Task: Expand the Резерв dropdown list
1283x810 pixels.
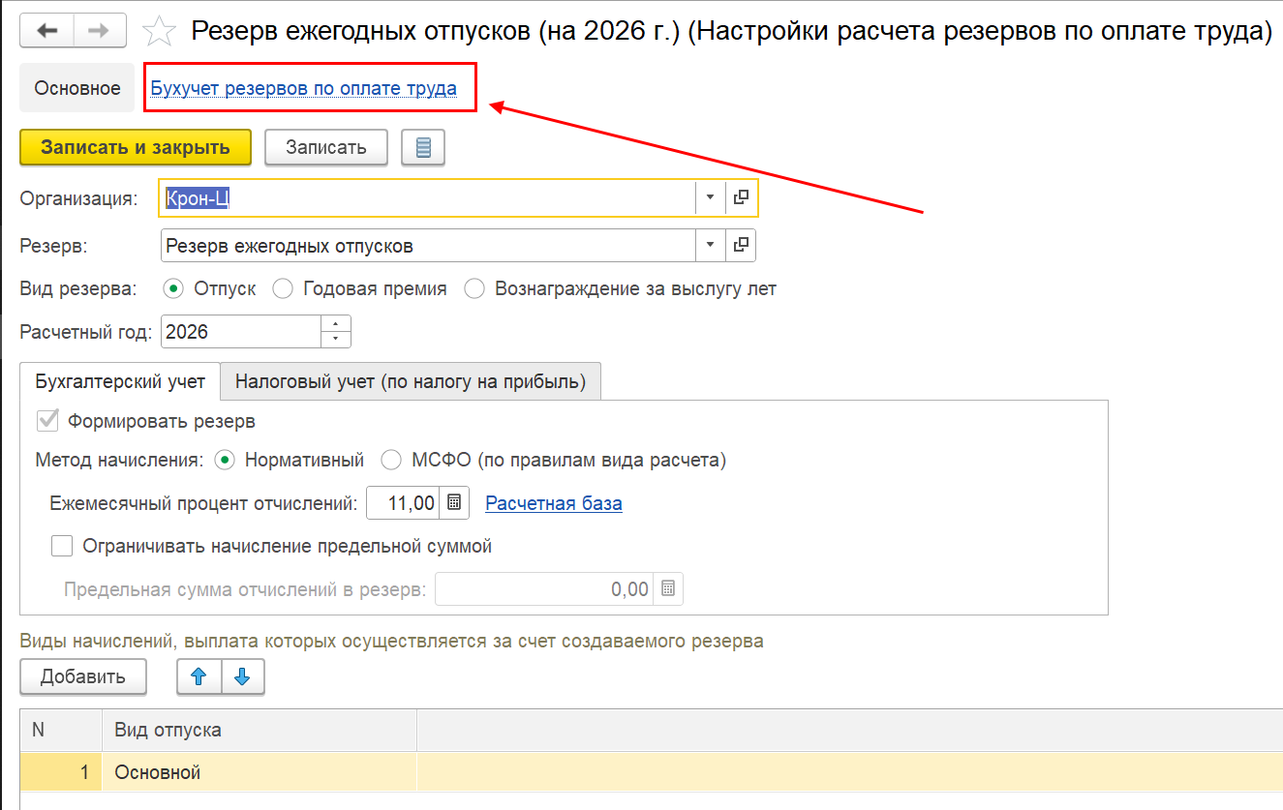Action: 710,246
